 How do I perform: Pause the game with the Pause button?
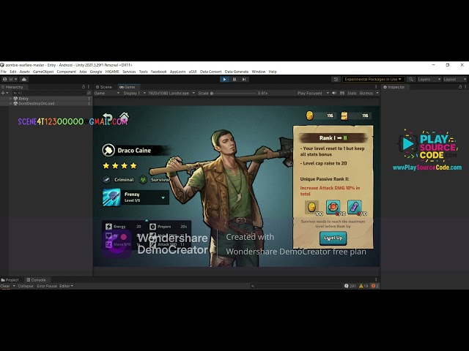pos(234,80)
